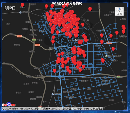Click the red marker near 马莲营村
This screenshot has width=130, height=113.
(x=103, y=61)
